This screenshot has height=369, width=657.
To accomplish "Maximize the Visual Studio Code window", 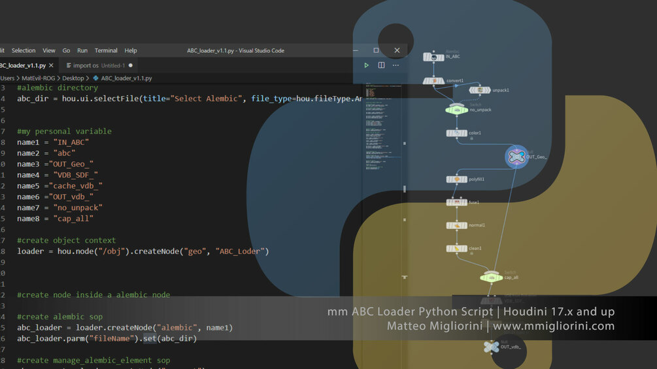I will click(376, 50).
